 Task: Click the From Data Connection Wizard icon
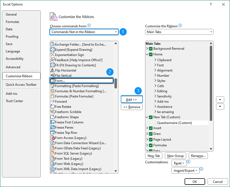coord(52,143)
